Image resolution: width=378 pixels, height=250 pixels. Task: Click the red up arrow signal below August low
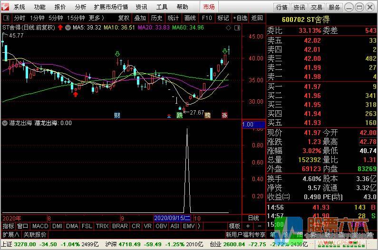coord(76,94)
